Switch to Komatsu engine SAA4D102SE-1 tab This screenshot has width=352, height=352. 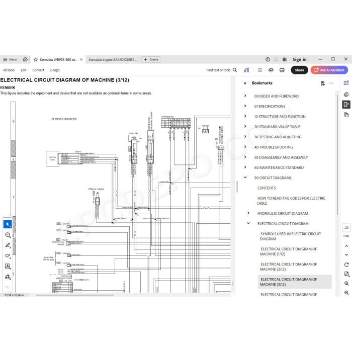[112, 59]
